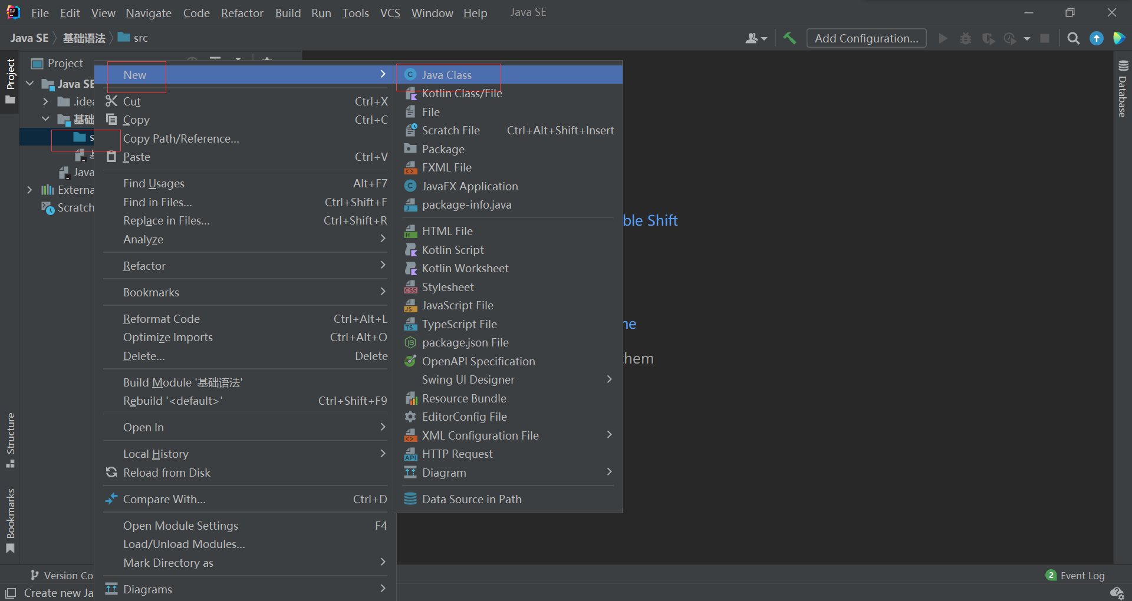This screenshot has height=601, width=1132.
Task: Click the Java Class icon in submenu
Action: (x=411, y=75)
